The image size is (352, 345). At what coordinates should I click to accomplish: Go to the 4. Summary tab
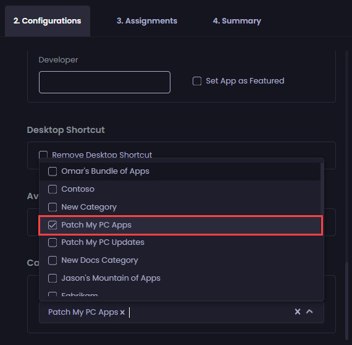point(237,21)
